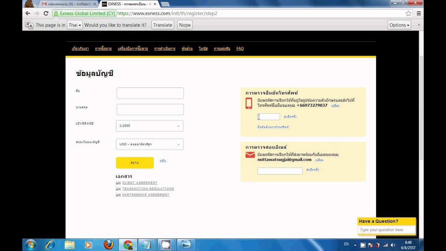
Task: Click verify by phone call link
Action: 273,127
